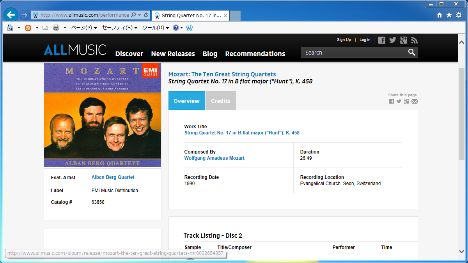This screenshot has height=263, width=468.
Task: Open favorites with the star icon
Action: [449, 15]
